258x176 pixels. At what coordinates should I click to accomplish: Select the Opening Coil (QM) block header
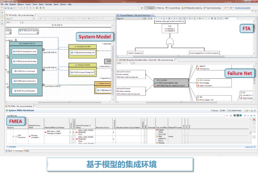(x=83, y=46)
